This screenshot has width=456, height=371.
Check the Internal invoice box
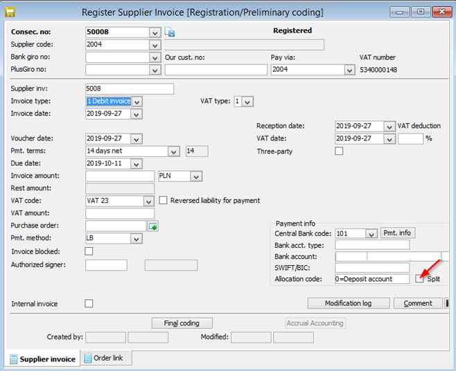(x=89, y=303)
